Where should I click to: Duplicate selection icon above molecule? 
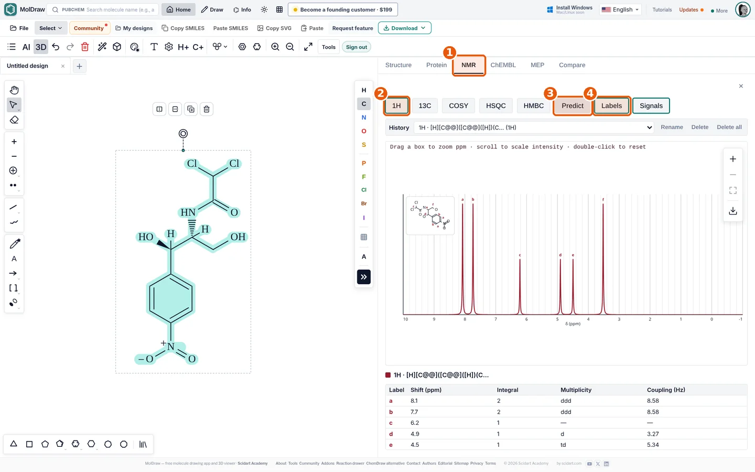pyautogui.click(x=191, y=109)
